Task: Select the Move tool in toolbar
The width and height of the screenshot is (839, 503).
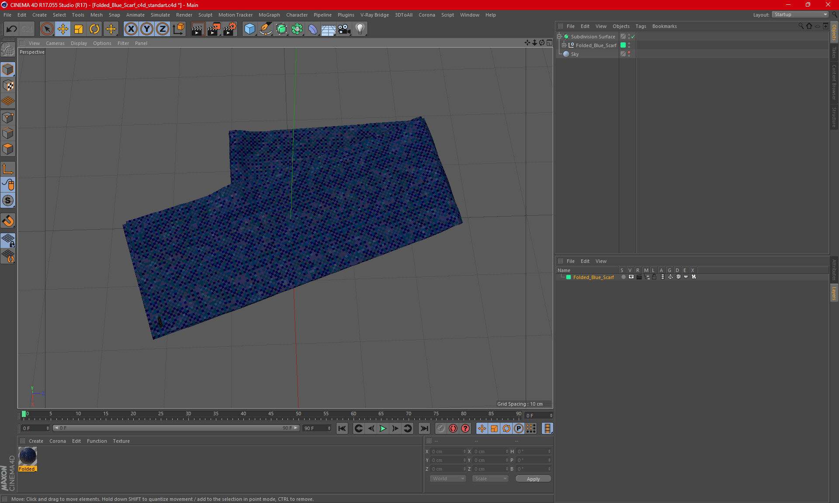Action: (63, 29)
